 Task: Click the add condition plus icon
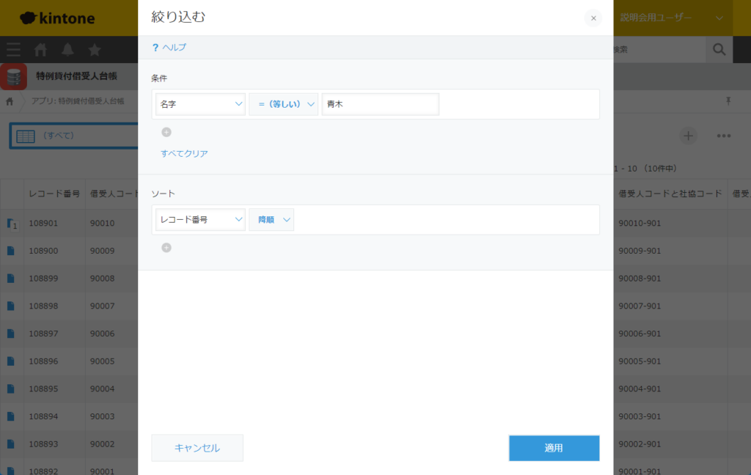(166, 132)
